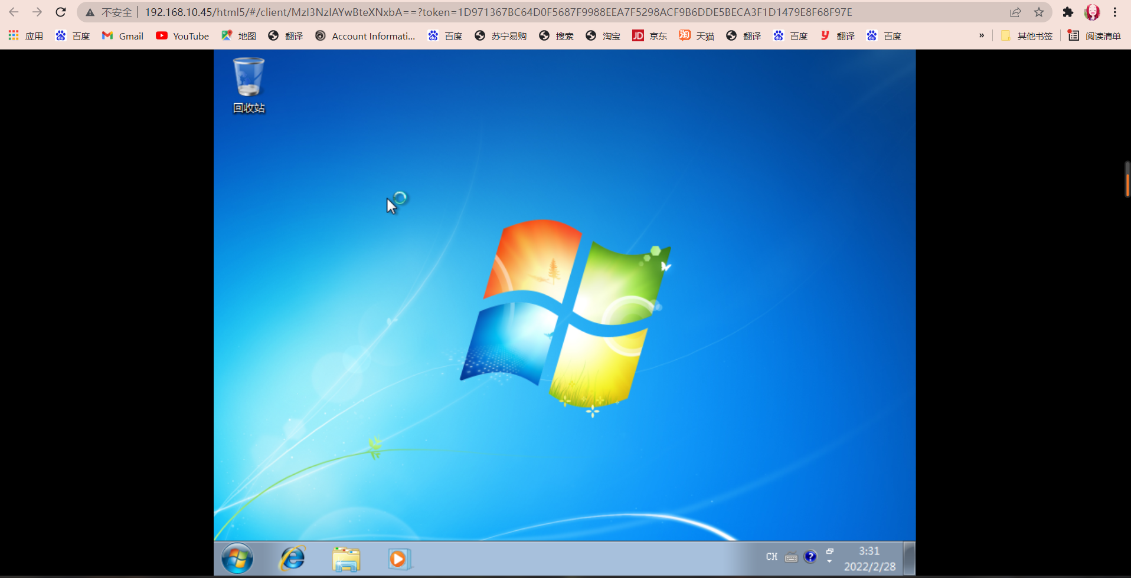Screen dimensions: 1131x578
Task: Open the 阅读清单 reading list
Action: tap(1095, 36)
